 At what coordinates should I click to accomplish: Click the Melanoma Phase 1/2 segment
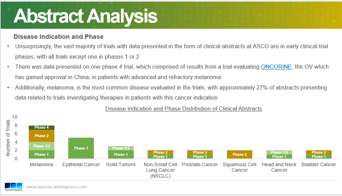pyautogui.click(x=42, y=146)
